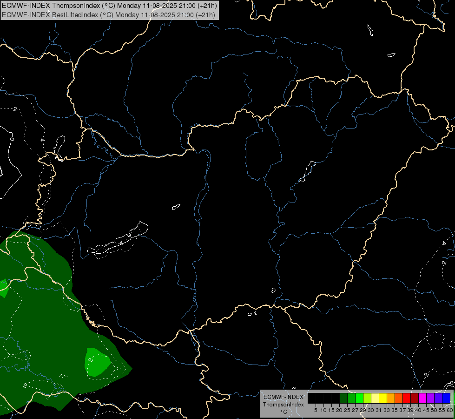Select the bright green 27-29 legend swatch
Viewport: 455px width, 419px height.
click(359, 398)
